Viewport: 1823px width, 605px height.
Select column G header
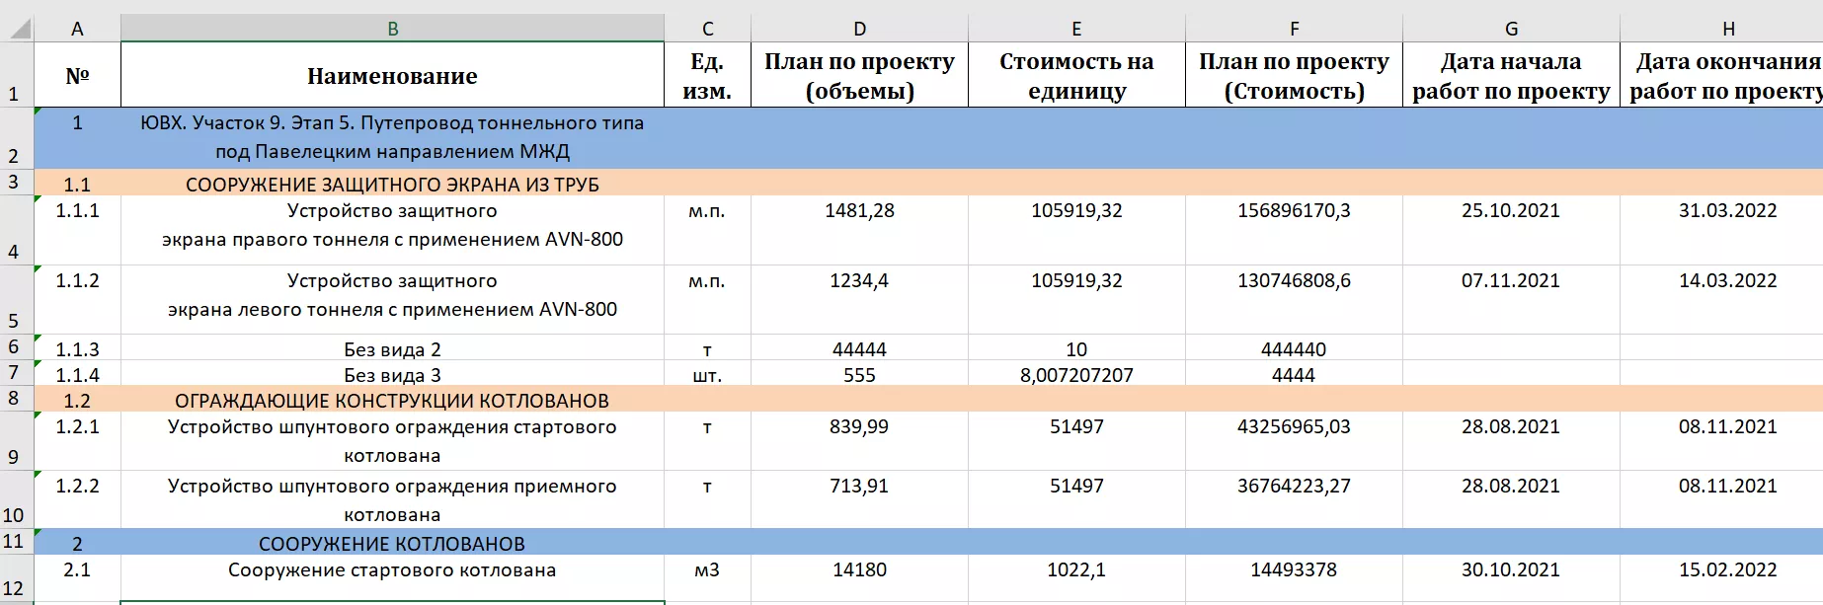click(x=1511, y=29)
